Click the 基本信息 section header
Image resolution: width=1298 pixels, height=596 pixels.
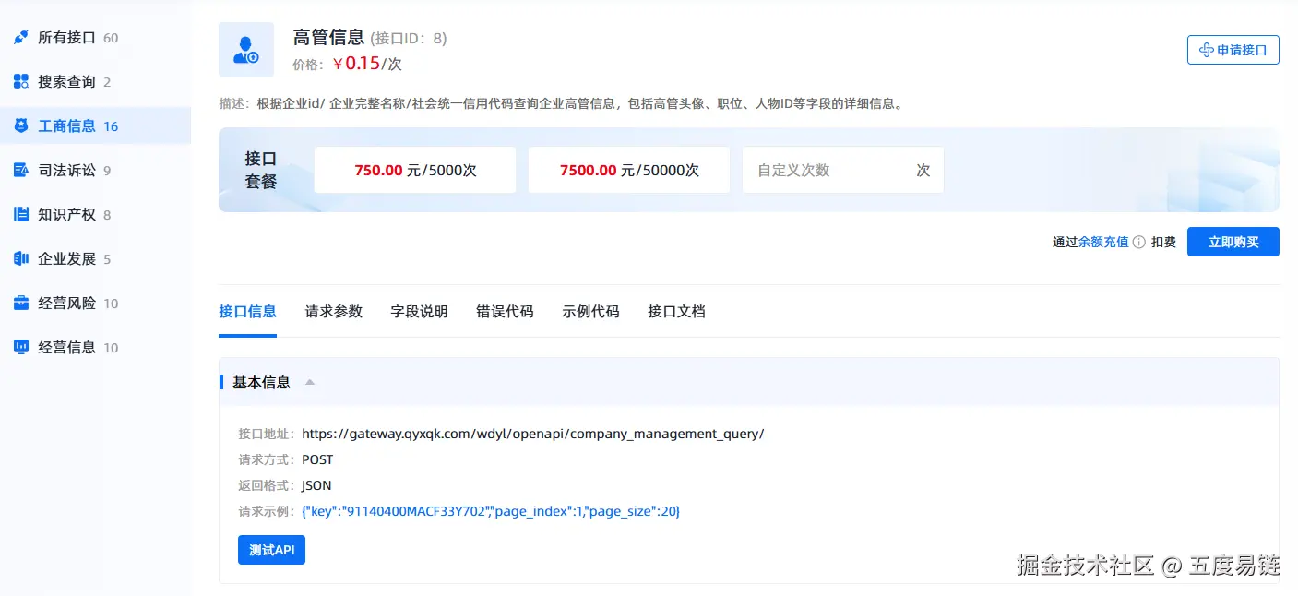tap(749, 382)
